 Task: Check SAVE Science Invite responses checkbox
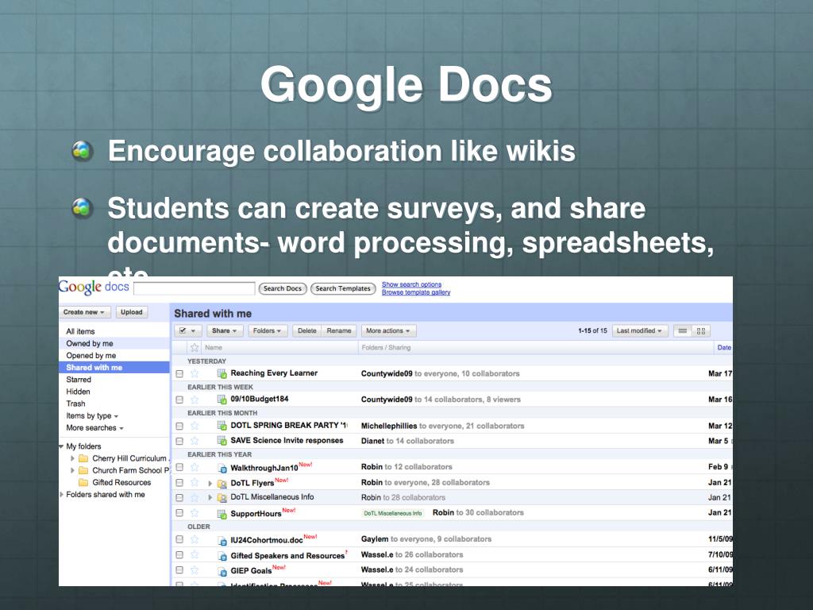pos(179,442)
